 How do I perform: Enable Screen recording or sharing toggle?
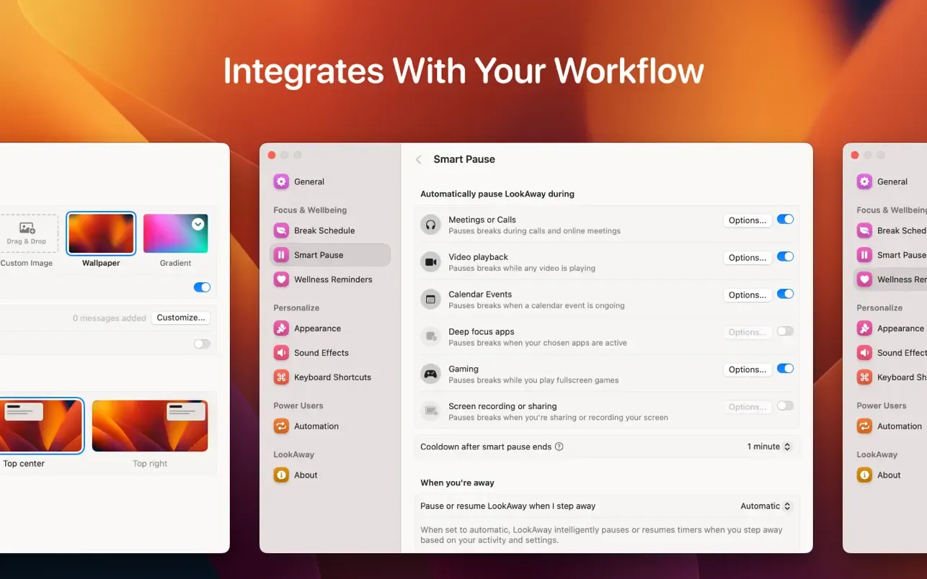pos(785,406)
